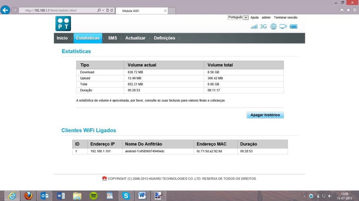Go back with browser back arrow
The width and height of the screenshot is (359, 201).
pyautogui.click(x=5, y=10)
